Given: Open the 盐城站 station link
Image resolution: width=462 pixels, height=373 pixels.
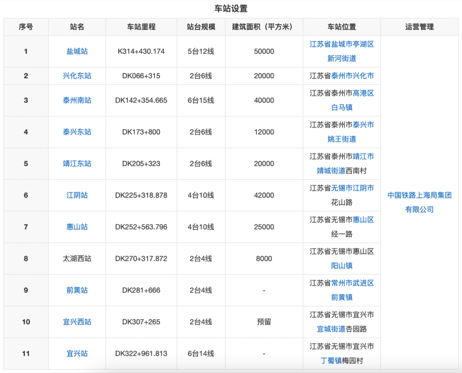Looking at the screenshot, I should point(77,51).
